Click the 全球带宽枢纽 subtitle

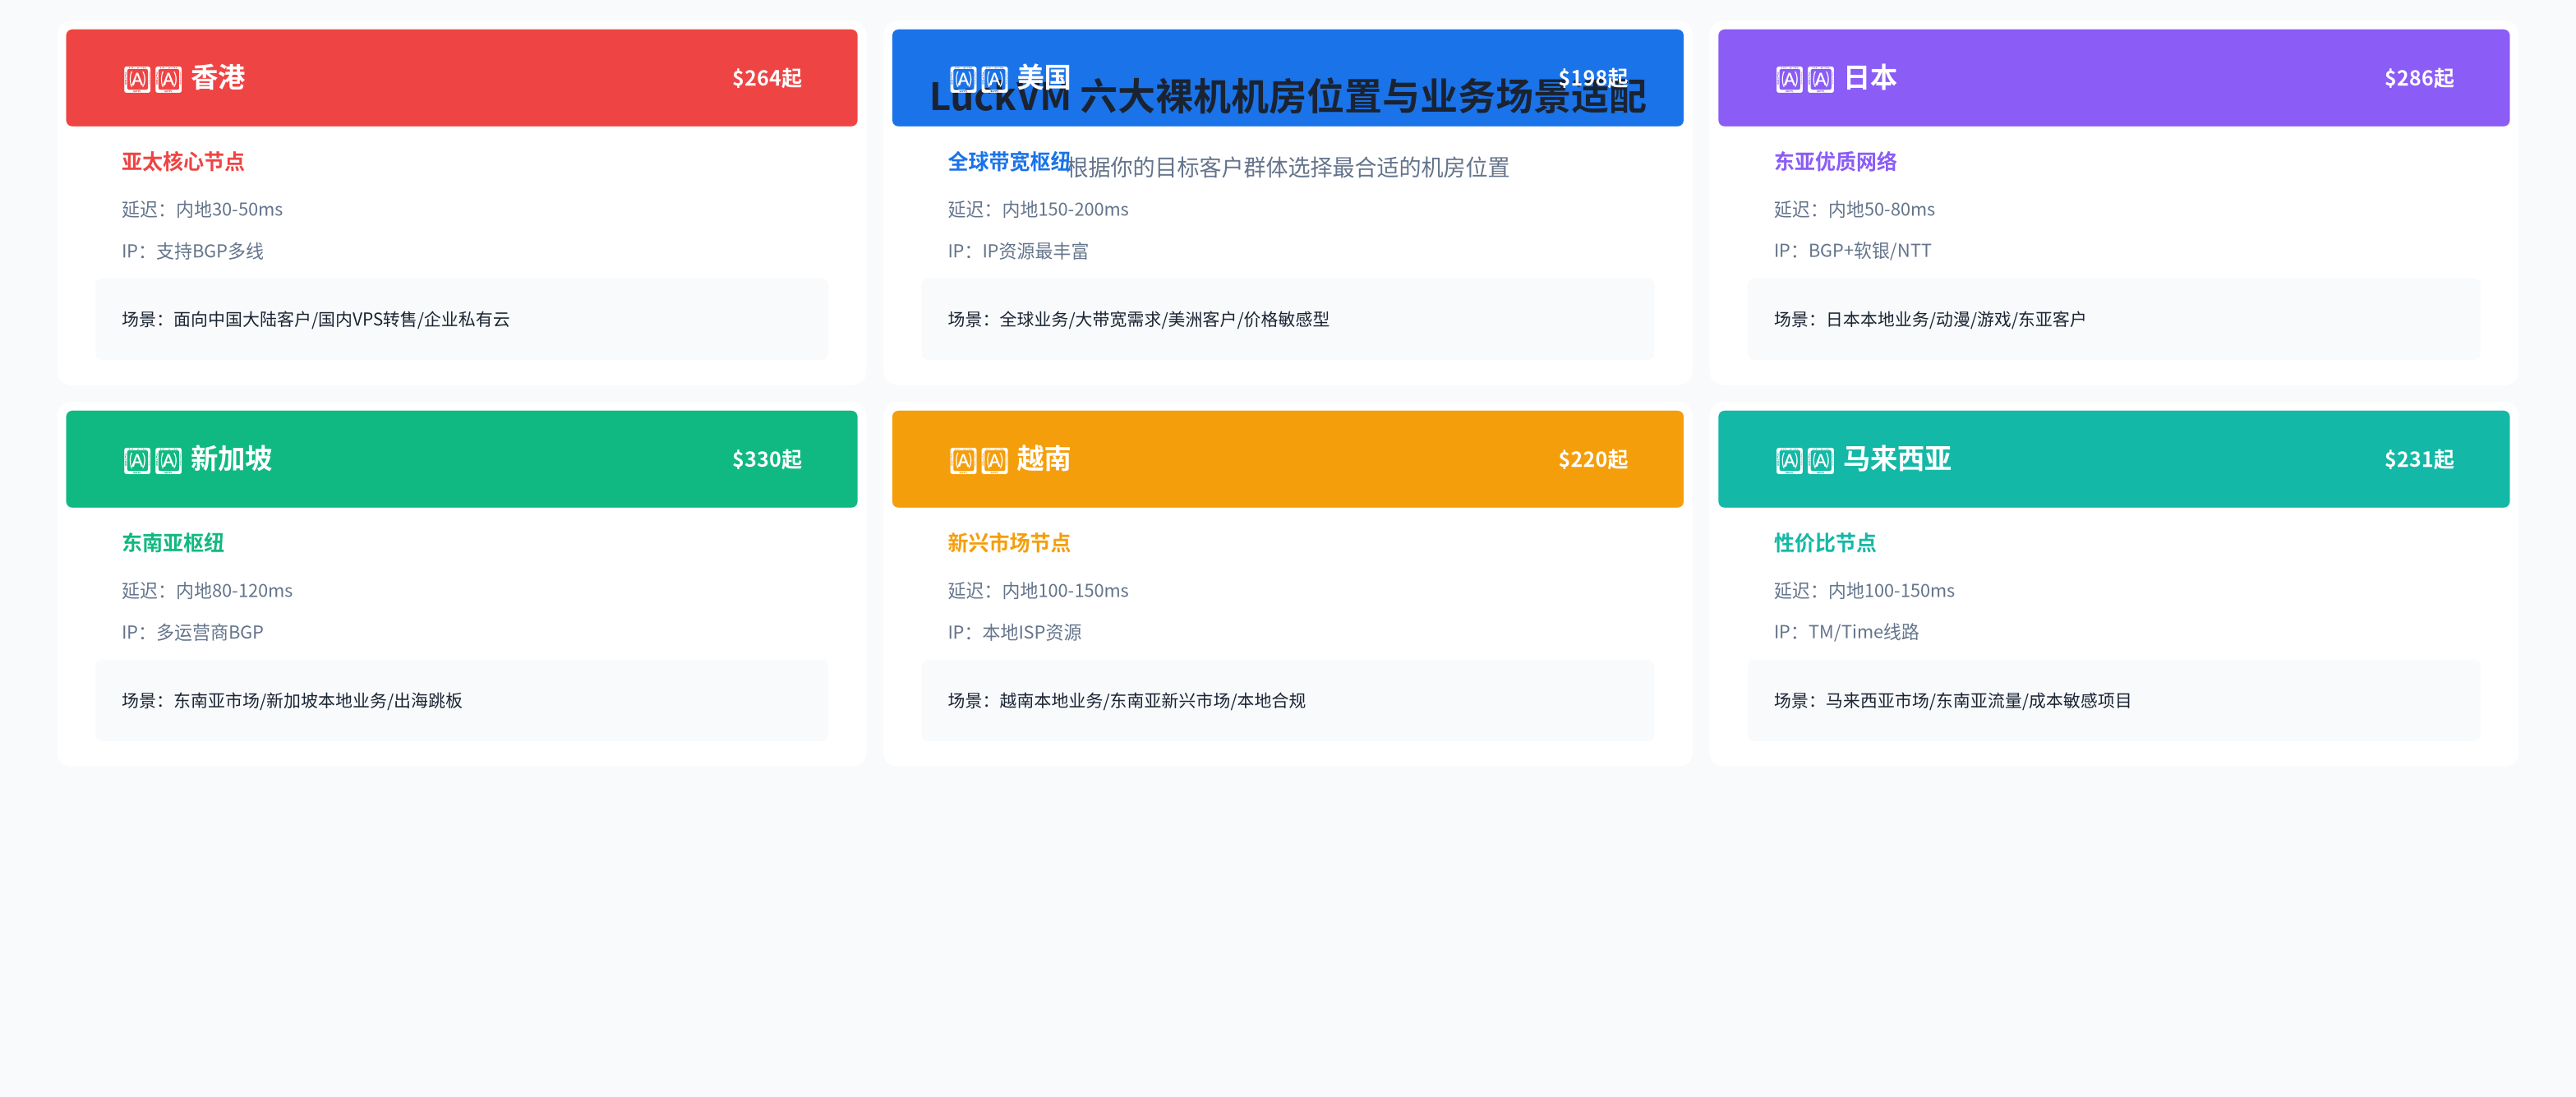(1009, 162)
